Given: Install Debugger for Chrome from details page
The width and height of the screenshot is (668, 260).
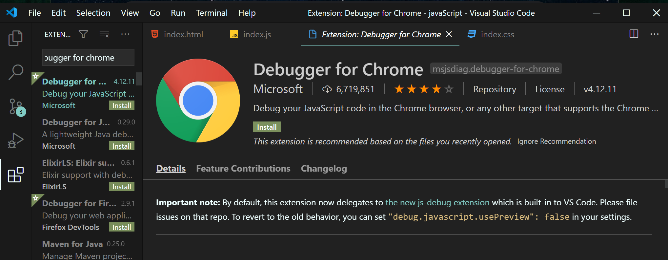Looking at the screenshot, I should tap(267, 127).
